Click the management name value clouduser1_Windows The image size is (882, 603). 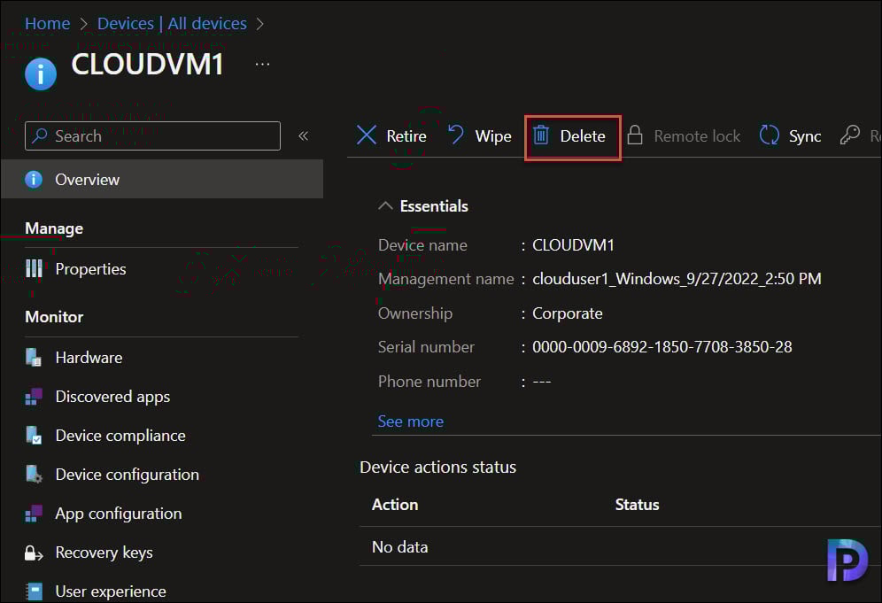(677, 278)
